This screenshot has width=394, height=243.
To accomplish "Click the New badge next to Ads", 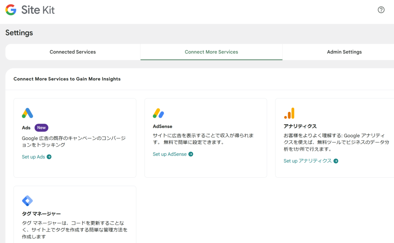I will pyautogui.click(x=42, y=128).
